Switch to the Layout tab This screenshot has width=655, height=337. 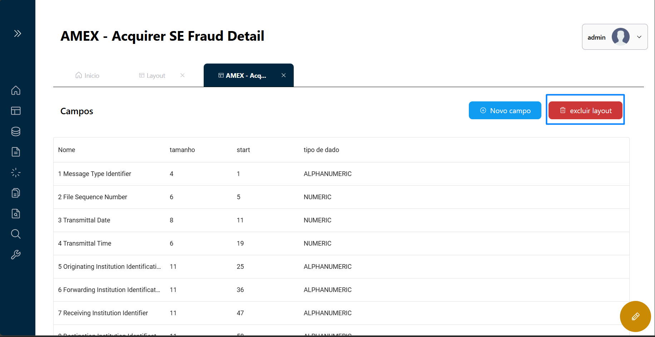point(153,76)
